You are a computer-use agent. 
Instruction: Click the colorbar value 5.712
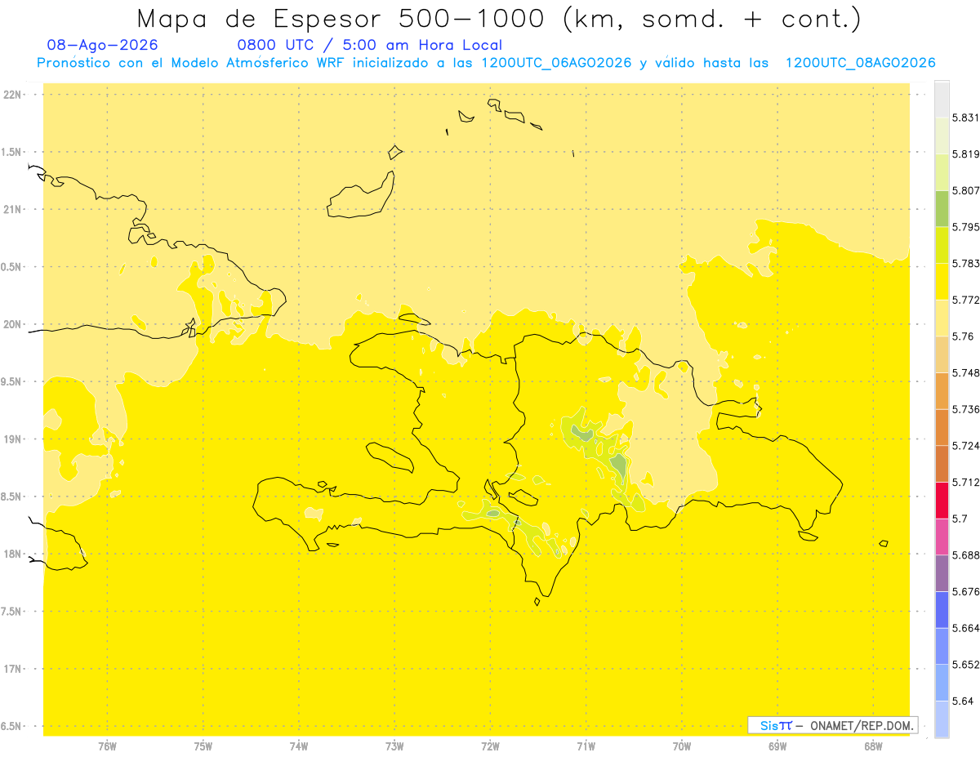coord(966,483)
